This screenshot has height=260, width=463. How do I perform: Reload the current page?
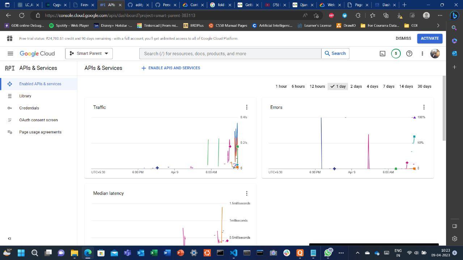coord(22,15)
